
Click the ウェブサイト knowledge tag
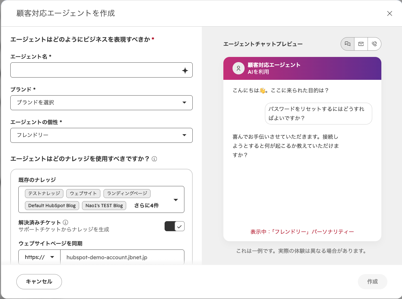pos(83,193)
